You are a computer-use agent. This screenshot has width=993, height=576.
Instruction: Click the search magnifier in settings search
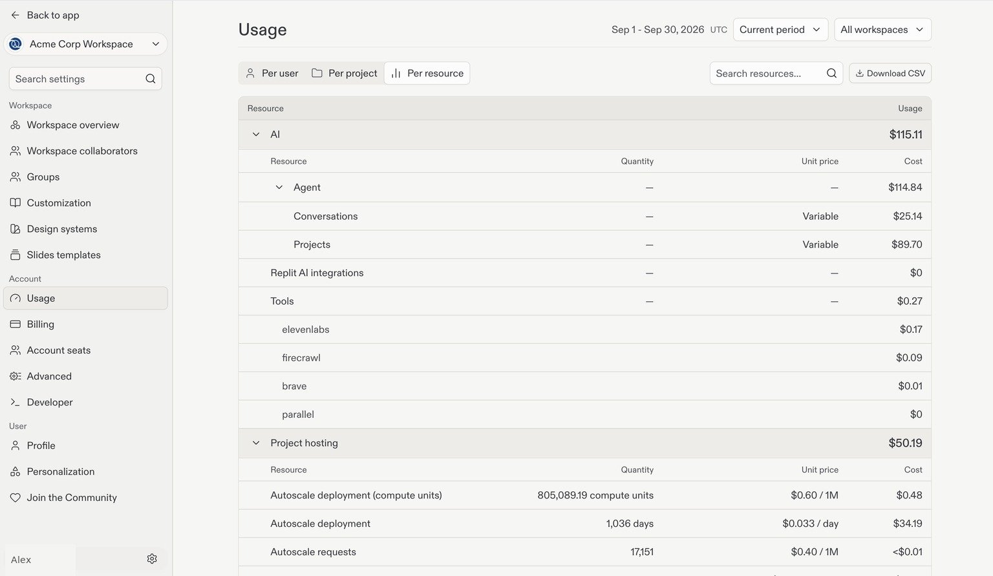pyautogui.click(x=151, y=79)
